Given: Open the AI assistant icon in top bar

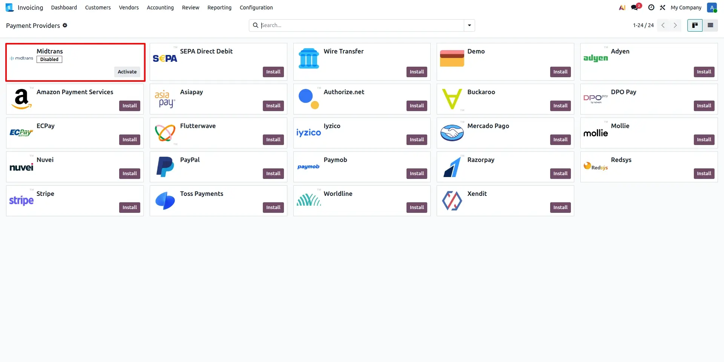Looking at the screenshot, I should pyautogui.click(x=622, y=8).
